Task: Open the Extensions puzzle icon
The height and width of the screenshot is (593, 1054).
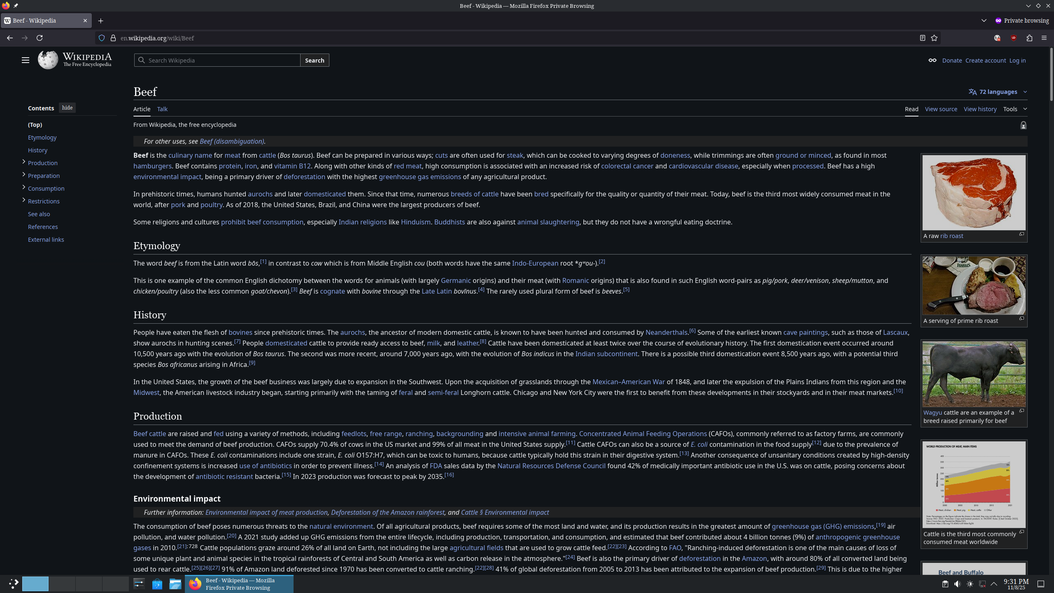Action: 1029,38
